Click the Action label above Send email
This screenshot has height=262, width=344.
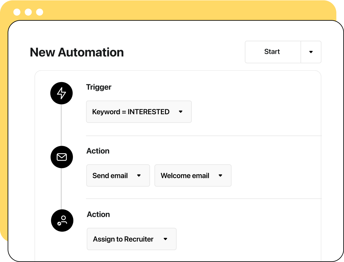98,151
